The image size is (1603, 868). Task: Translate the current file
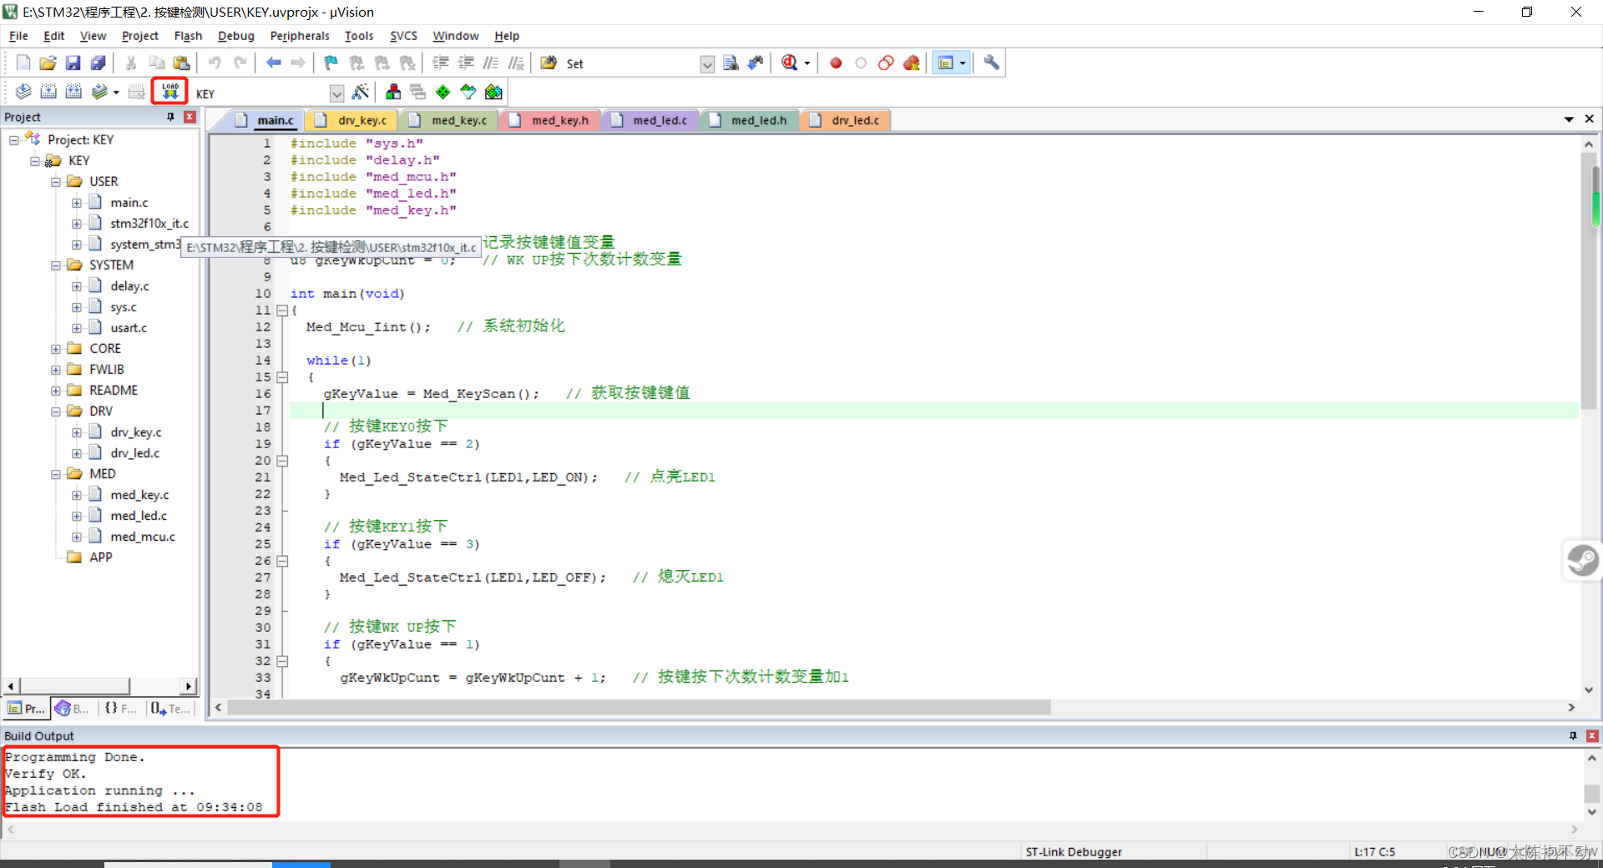pyautogui.click(x=23, y=92)
